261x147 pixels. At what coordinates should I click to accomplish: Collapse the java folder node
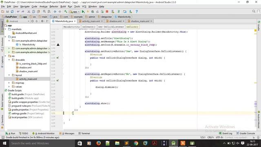click(5, 37)
